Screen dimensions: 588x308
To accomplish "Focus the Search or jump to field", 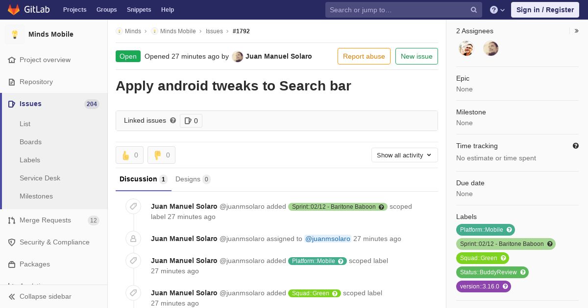I will pos(404,10).
